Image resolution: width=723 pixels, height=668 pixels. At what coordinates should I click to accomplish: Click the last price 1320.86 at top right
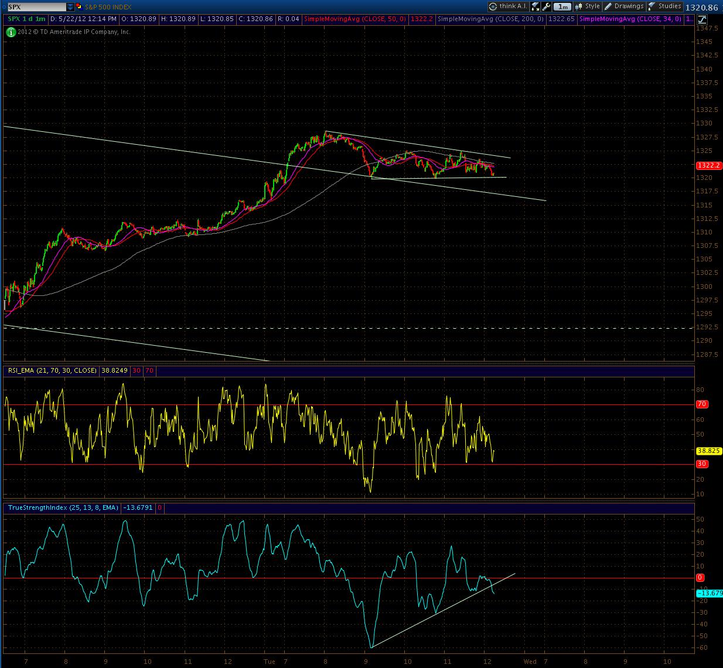tap(701, 7)
